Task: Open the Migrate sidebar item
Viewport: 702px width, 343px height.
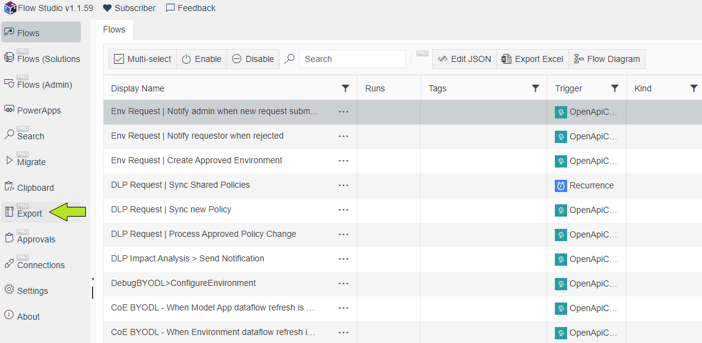Action: click(31, 162)
